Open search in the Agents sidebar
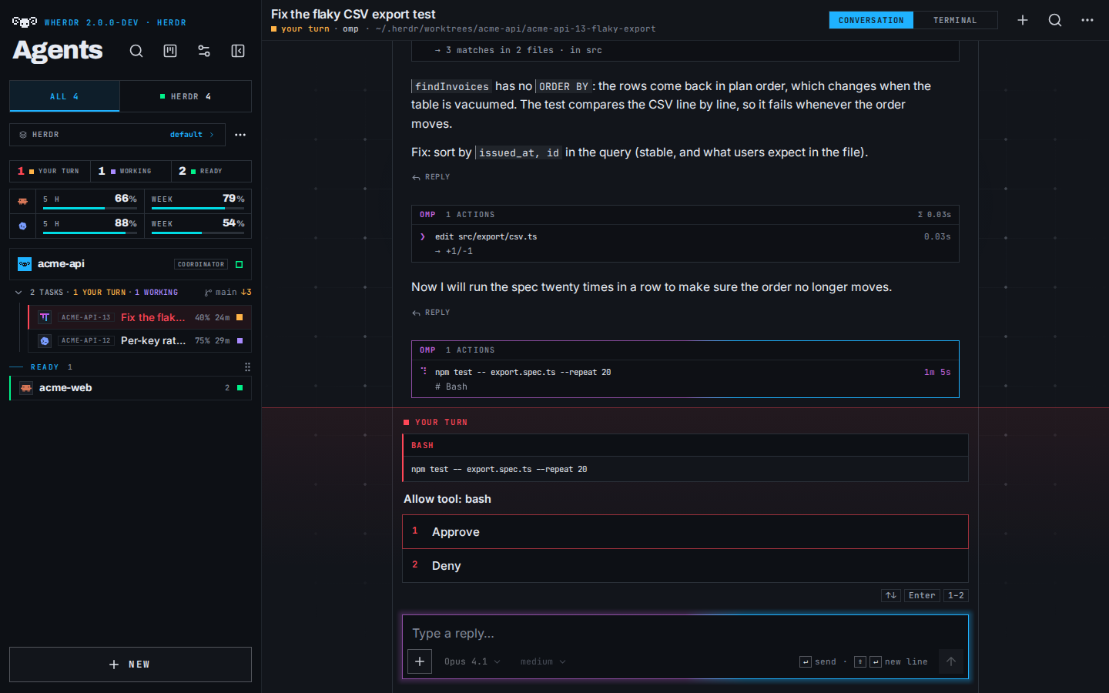This screenshot has height=693, width=1109. 136,51
